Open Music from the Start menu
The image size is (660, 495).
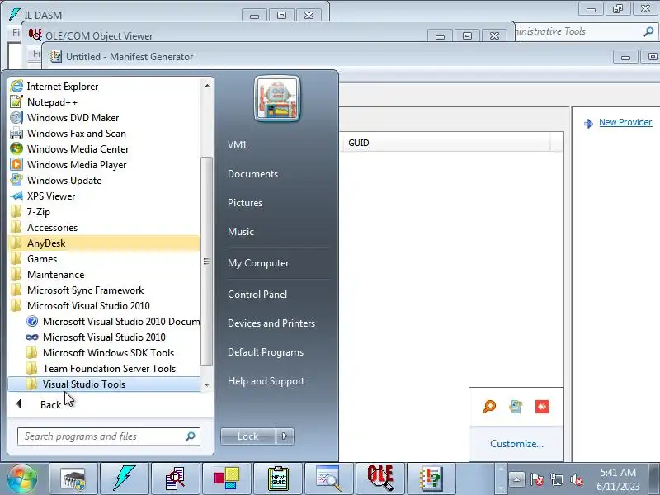[241, 232]
